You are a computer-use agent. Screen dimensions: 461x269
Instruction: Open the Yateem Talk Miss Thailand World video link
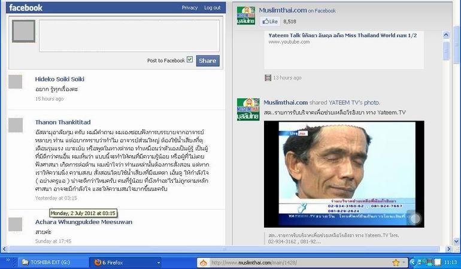342,35
